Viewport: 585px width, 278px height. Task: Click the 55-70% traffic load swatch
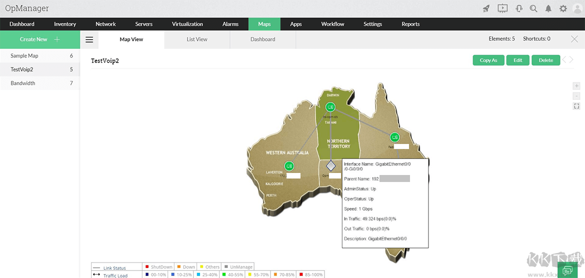pos(249,274)
